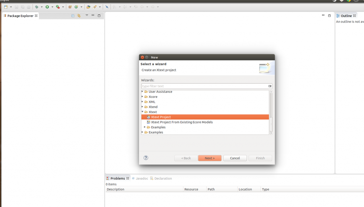Click wizard list scrollbar down arrow
The width and height of the screenshot is (364, 207).
coord(271,133)
